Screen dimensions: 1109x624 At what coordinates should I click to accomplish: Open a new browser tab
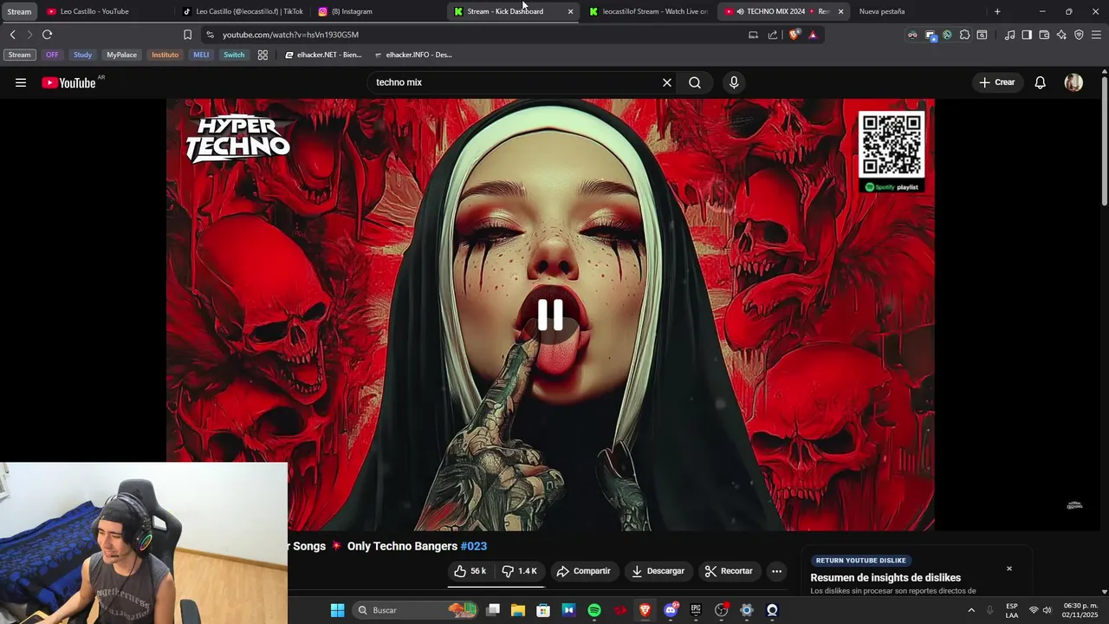997,11
